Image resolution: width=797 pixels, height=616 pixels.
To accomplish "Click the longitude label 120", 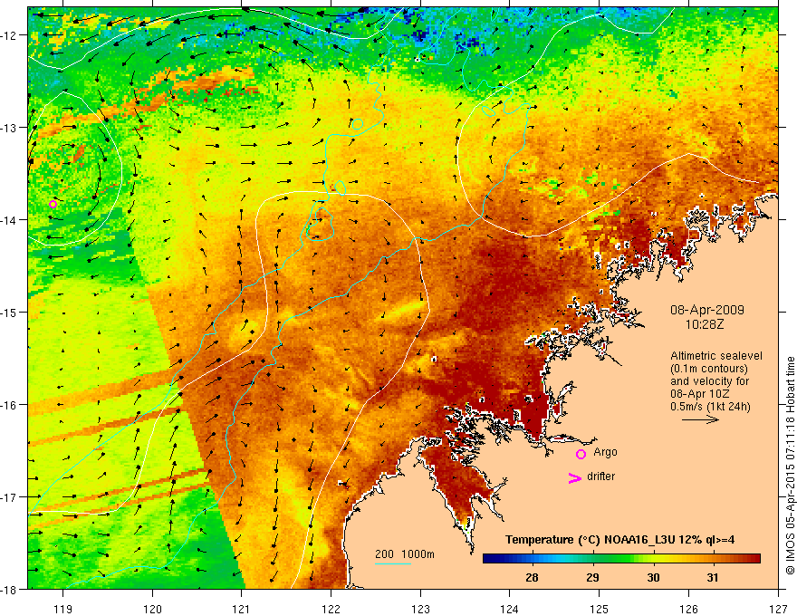I will 152,609.
